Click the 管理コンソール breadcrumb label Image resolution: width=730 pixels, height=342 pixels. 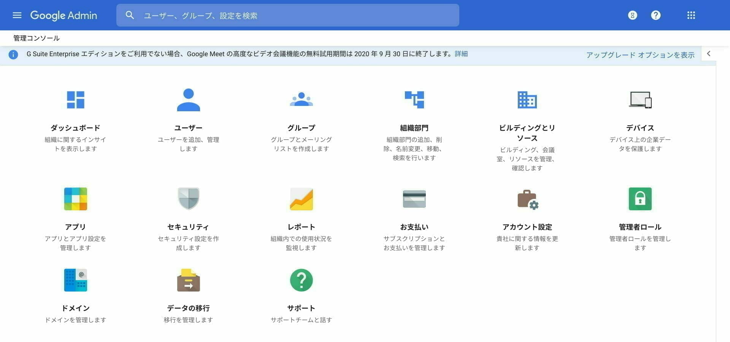tap(35, 38)
